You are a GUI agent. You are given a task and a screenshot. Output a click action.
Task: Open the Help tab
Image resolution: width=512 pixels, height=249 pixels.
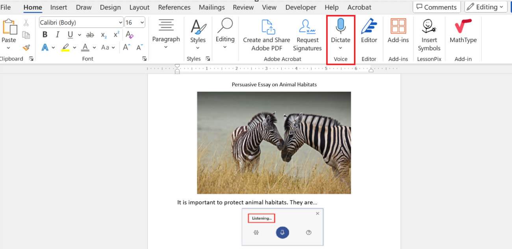point(332,7)
